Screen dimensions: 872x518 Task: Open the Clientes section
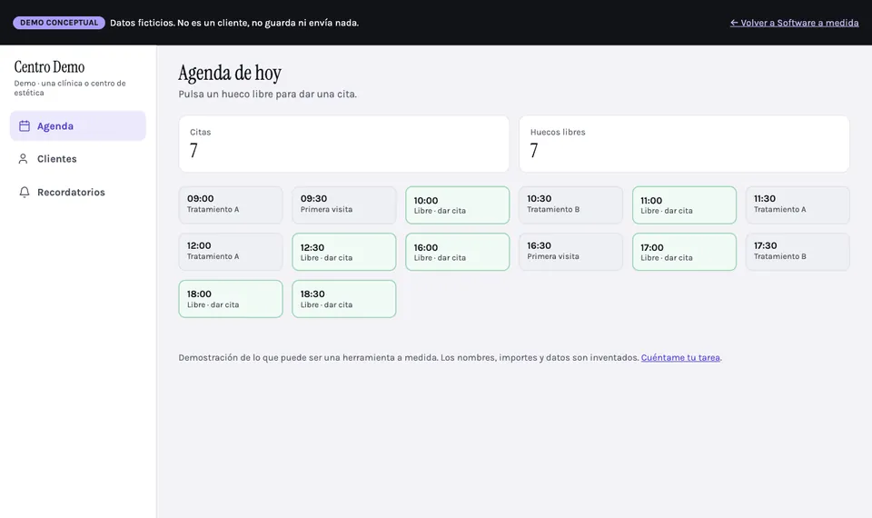78,158
